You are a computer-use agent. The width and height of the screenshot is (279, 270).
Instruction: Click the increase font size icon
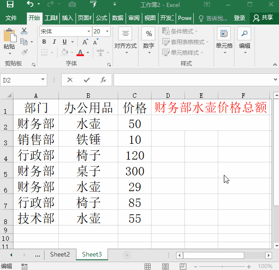coord(85,42)
